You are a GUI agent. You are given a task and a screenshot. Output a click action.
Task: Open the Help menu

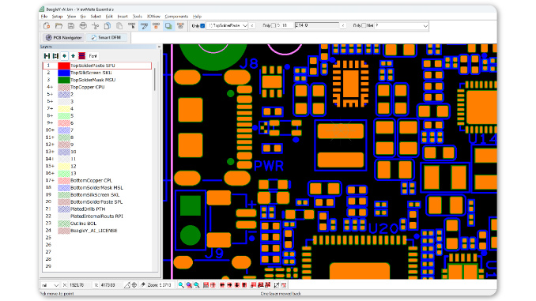click(197, 17)
